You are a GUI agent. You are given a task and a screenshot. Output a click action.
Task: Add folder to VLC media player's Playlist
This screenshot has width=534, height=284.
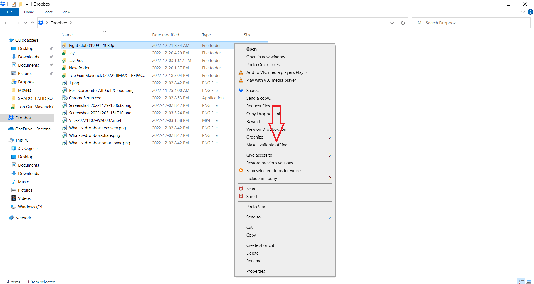click(277, 72)
